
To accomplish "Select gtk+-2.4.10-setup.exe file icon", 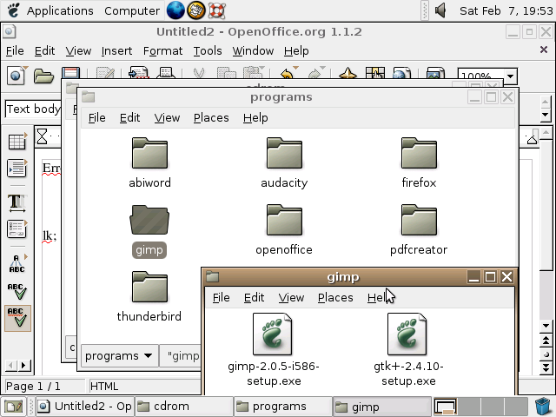I will (x=407, y=335).
